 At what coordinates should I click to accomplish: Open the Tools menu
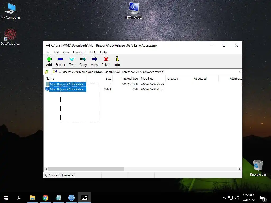93,52
